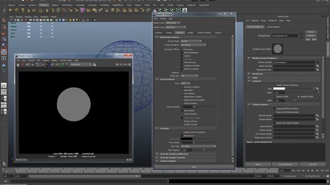The height and width of the screenshot is (185, 330).
Task: Toggle Enable Contour Rendering in Attribute Editor
Action: (274, 85)
